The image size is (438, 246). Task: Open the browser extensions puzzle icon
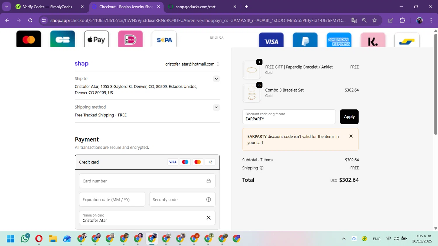402,20
